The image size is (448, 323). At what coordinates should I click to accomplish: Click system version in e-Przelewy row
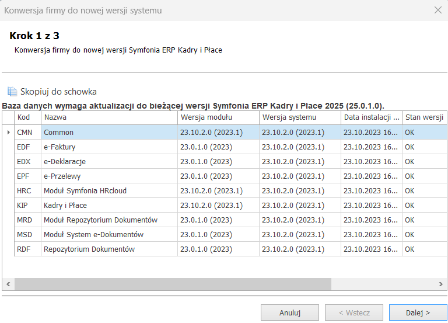click(x=300, y=176)
